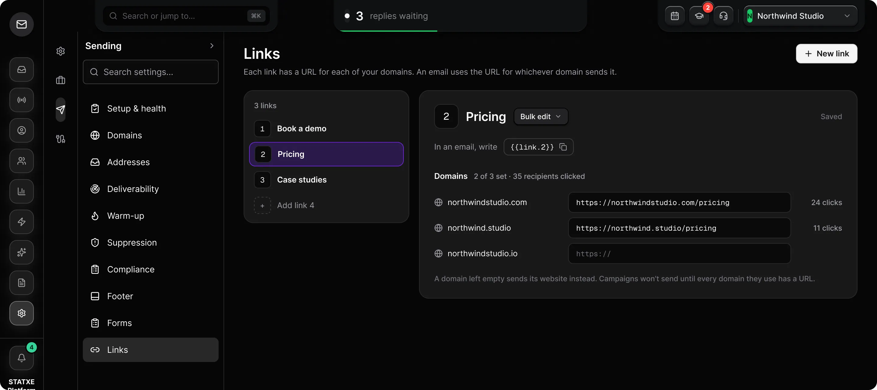Image resolution: width=877 pixels, height=390 pixels.
Task: Select the general gear icon in settings rail
Action: pyautogui.click(x=61, y=51)
